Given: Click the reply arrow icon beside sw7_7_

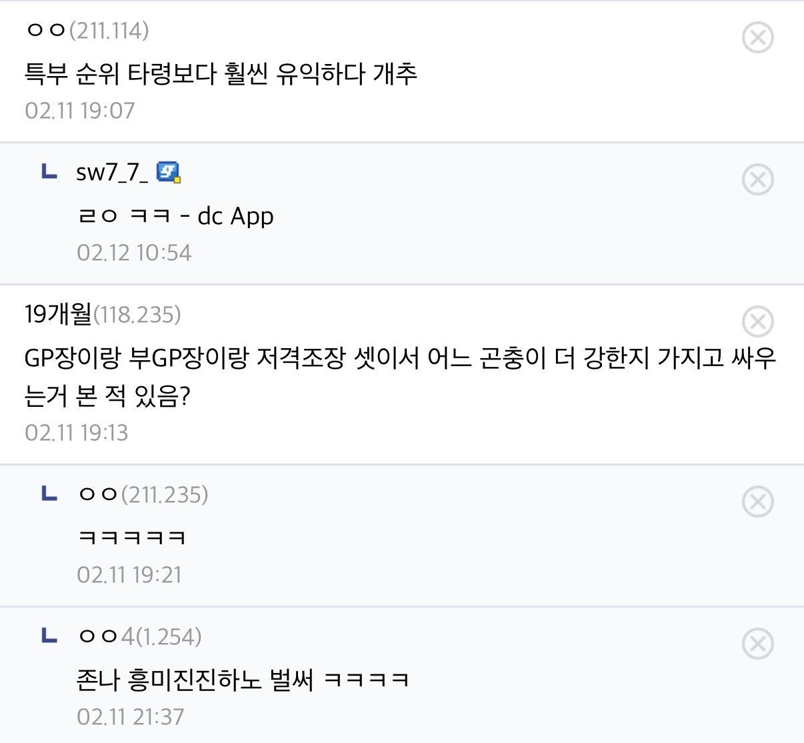Looking at the screenshot, I should coord(49,172).
